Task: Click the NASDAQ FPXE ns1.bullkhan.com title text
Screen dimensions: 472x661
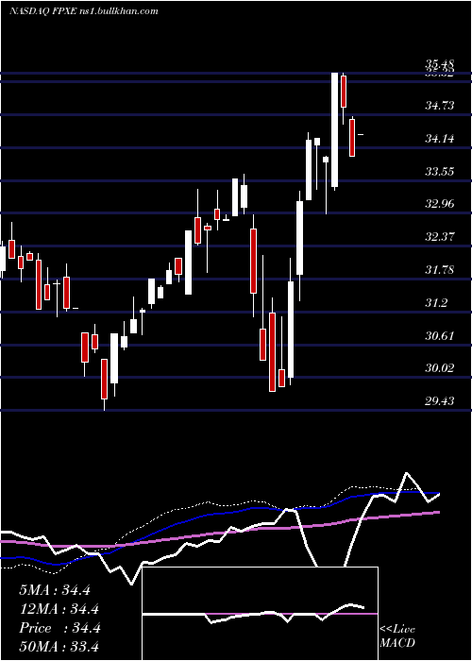Action: coord(83,11)
